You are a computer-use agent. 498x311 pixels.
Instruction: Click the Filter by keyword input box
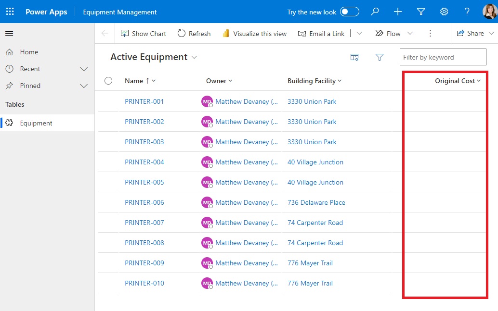(x=443, y=57)
